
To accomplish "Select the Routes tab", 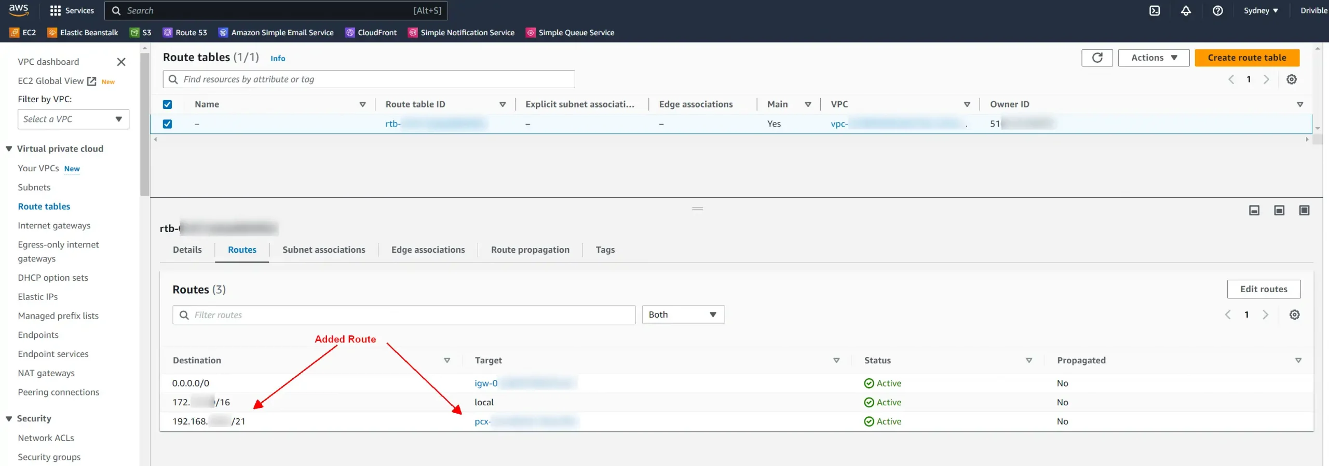I will click(242, 250).
